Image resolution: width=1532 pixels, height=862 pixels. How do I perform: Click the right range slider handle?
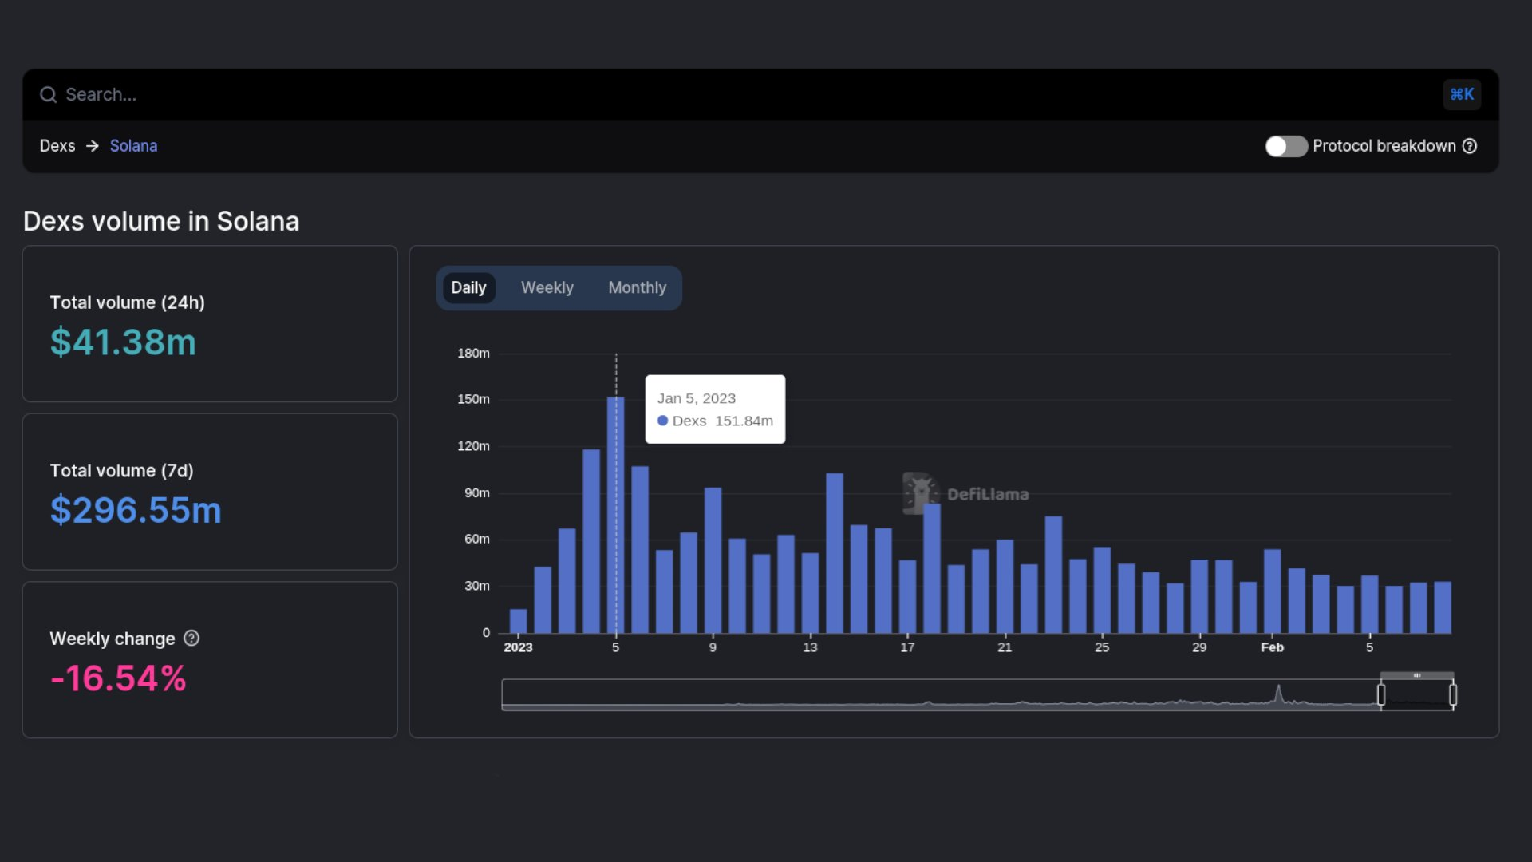[1453, 695]
